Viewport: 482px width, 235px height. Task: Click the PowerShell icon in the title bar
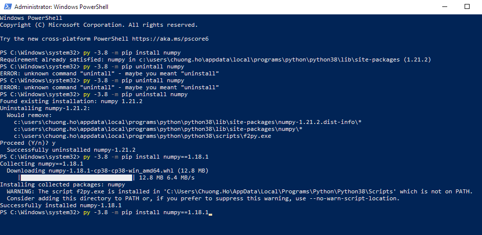tap(7, 7)
